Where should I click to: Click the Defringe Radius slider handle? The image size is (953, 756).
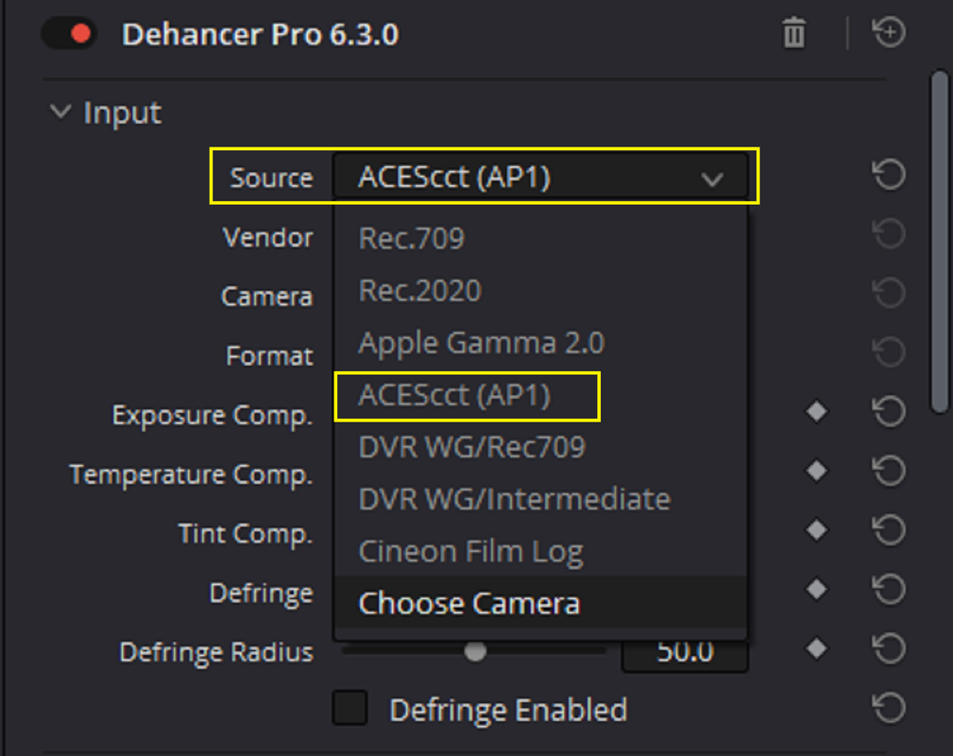(x=475, y=651)
